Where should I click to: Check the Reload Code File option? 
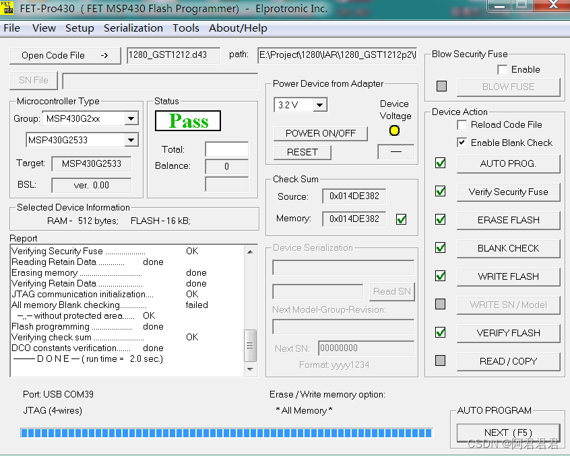pos(462,125)
